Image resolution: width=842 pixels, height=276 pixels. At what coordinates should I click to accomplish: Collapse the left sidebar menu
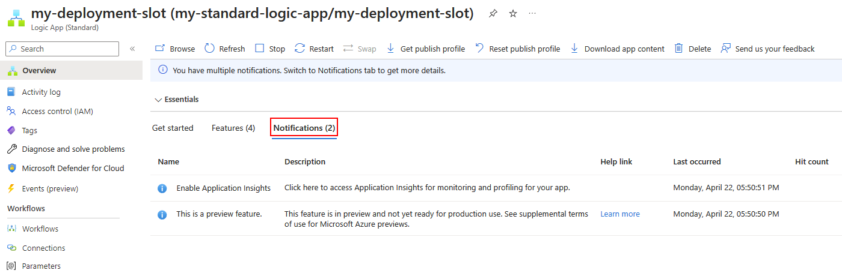pos(132,49)
